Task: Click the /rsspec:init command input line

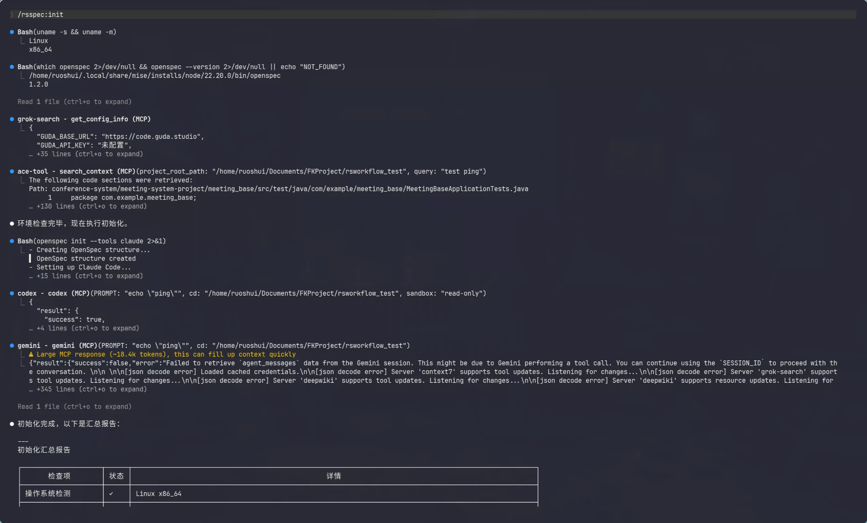Action: tap(41, 14)
